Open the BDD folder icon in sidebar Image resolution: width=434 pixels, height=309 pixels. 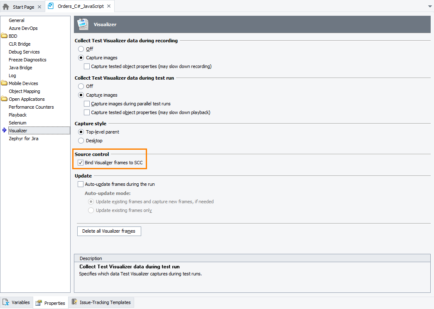coord(5,36)
